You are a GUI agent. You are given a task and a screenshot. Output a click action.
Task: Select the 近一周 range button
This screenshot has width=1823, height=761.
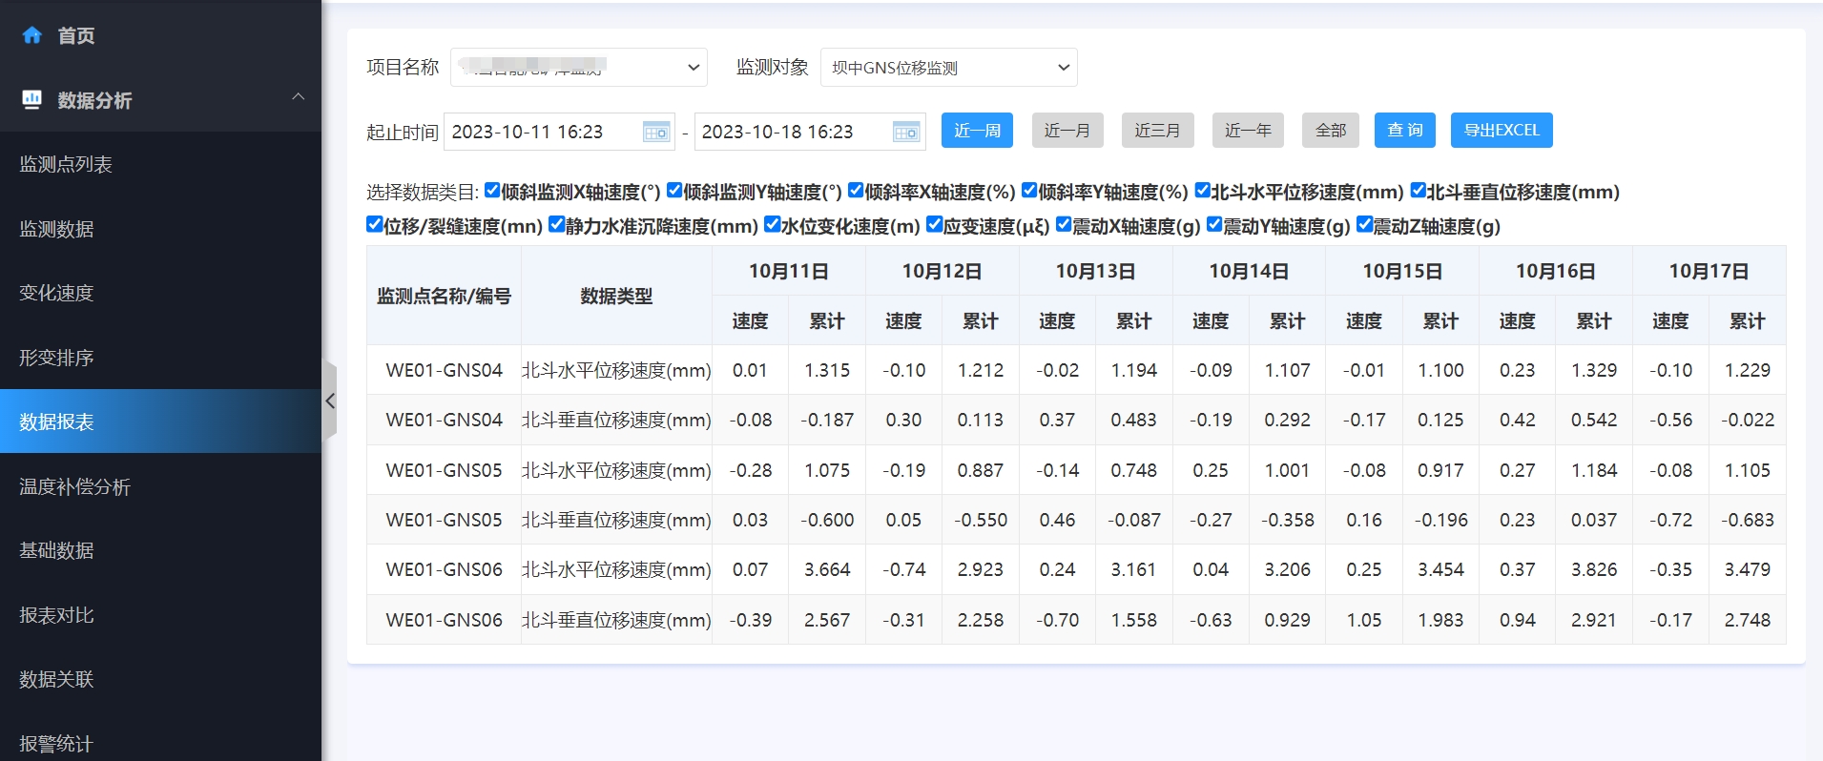pyautogui.click(x=977, y=131)
